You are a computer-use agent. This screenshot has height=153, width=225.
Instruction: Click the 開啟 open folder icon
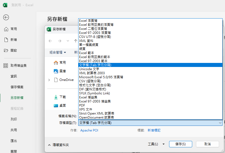point(6,50)
